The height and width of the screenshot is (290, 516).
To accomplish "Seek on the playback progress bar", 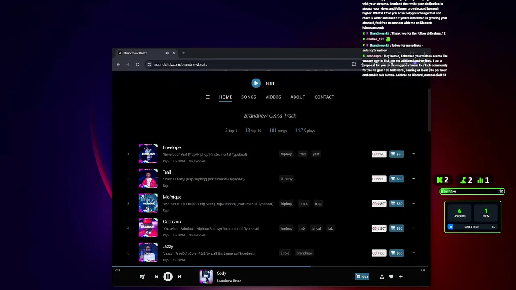I will coord(270,267).
